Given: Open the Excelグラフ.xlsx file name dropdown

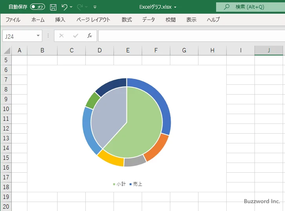Looking at the screenshot, I should click(175, 7).
